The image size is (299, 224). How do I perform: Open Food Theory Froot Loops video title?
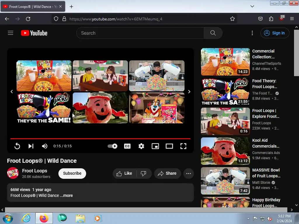265,84
